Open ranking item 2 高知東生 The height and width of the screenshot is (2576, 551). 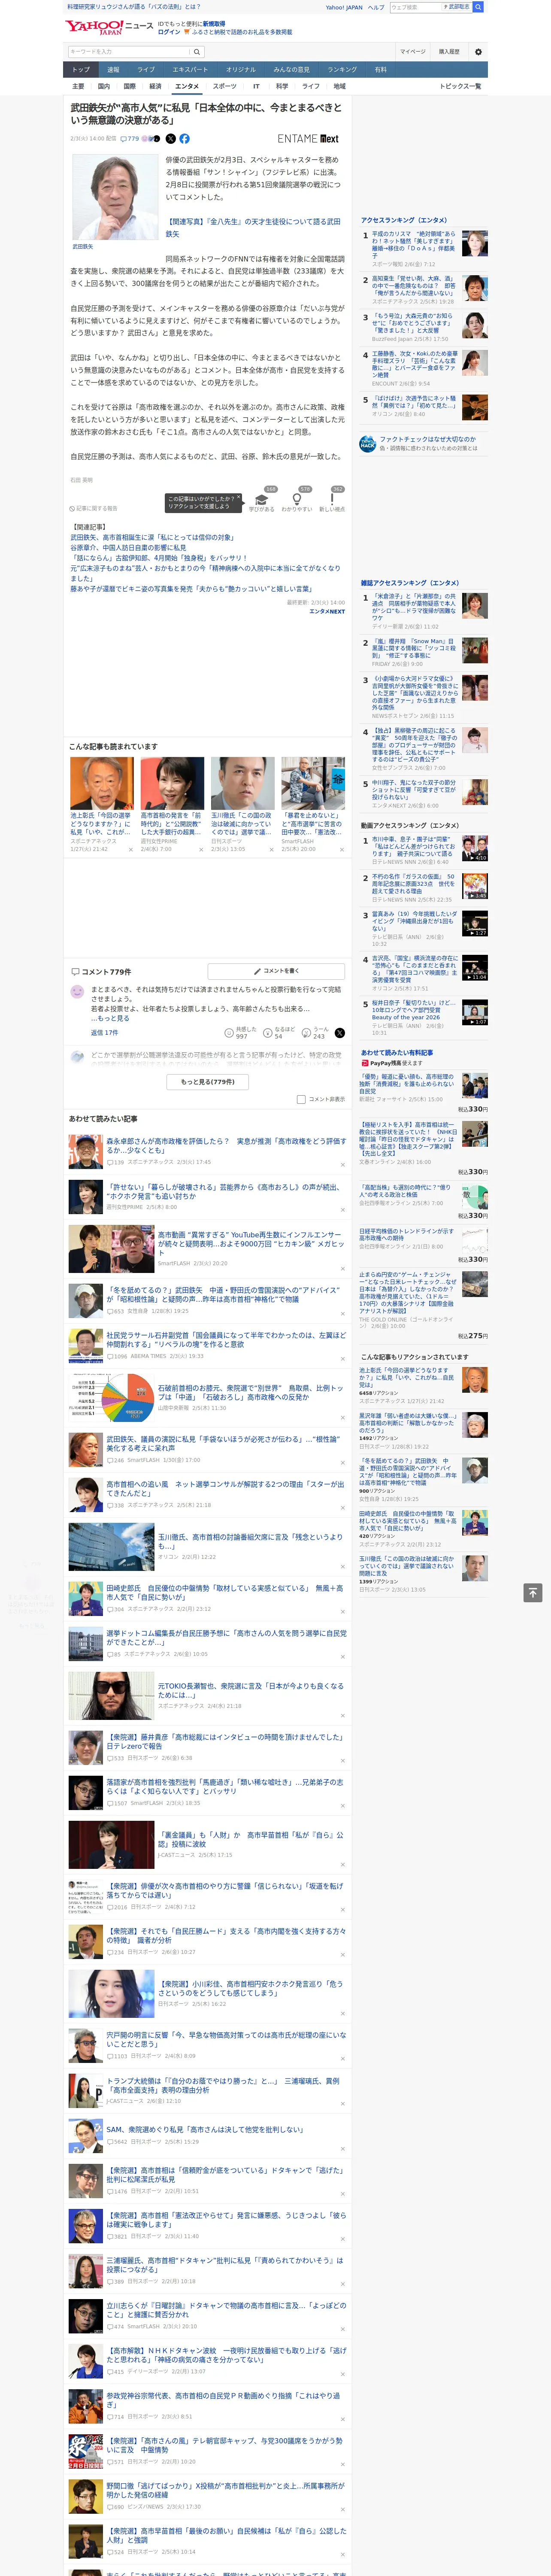click(413, 286)
